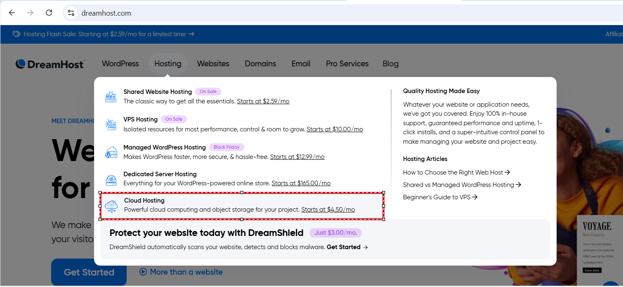This screenshot has width=623, height=287.
Task: Open the Pro Services menu
Action: [x=347, y=64]
